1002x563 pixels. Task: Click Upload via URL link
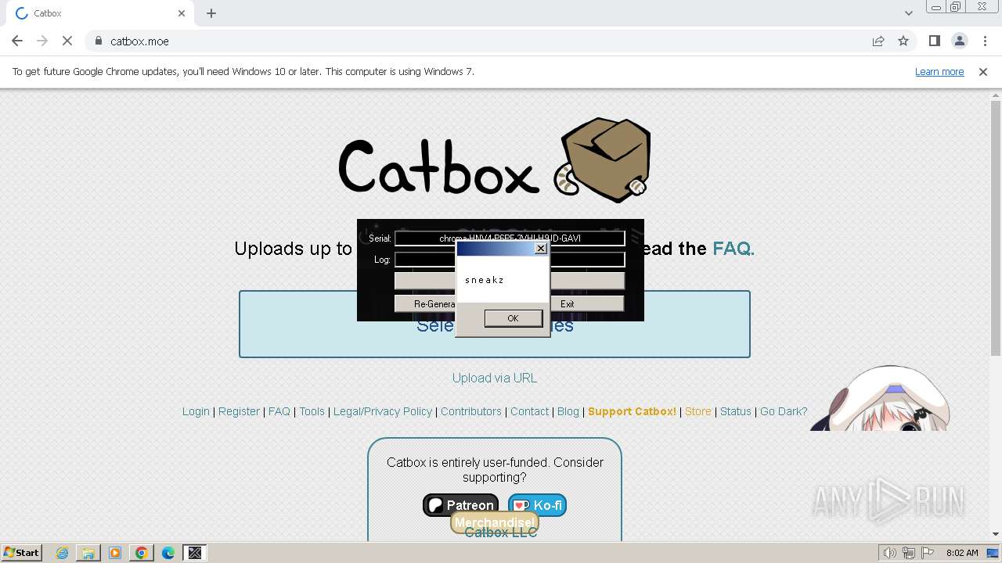point(495,378)
